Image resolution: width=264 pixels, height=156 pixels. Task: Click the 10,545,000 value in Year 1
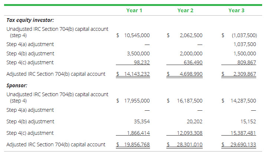(137, 36)
